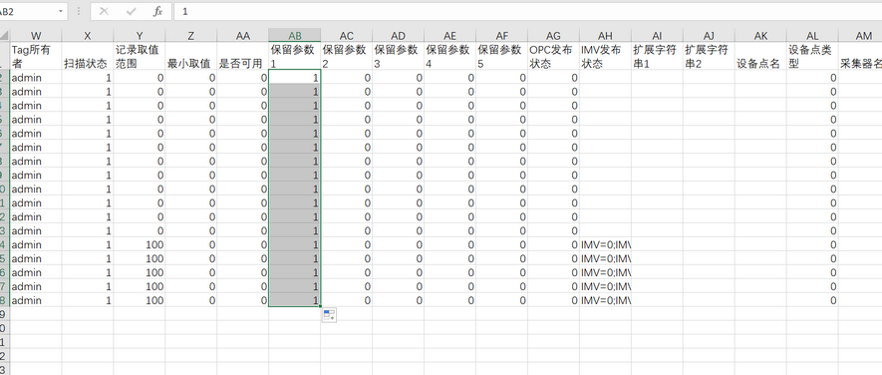Select column AC header
The height and width of the screenshot is (375, 882).
tap(347, 36)
